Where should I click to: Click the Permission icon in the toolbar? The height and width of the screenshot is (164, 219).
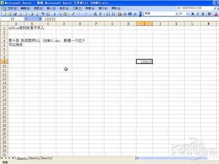click(x=20, y=14)
